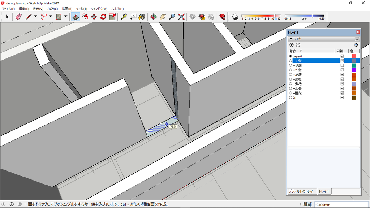Close the レイヤ panel
The width and height of the screenshot is (370, 208).
[357, 39]
